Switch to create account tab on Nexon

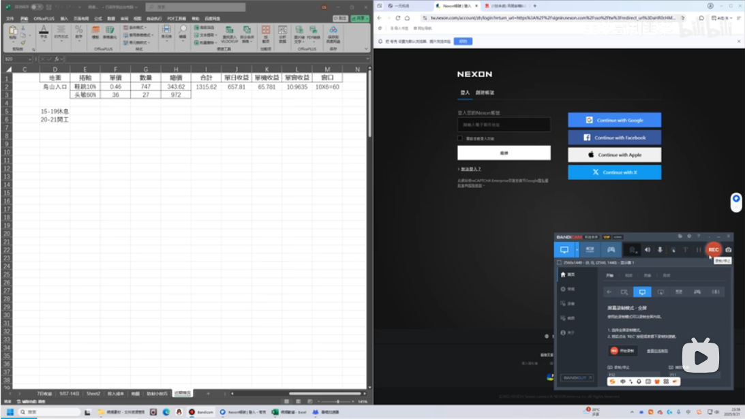coord(485,93)
